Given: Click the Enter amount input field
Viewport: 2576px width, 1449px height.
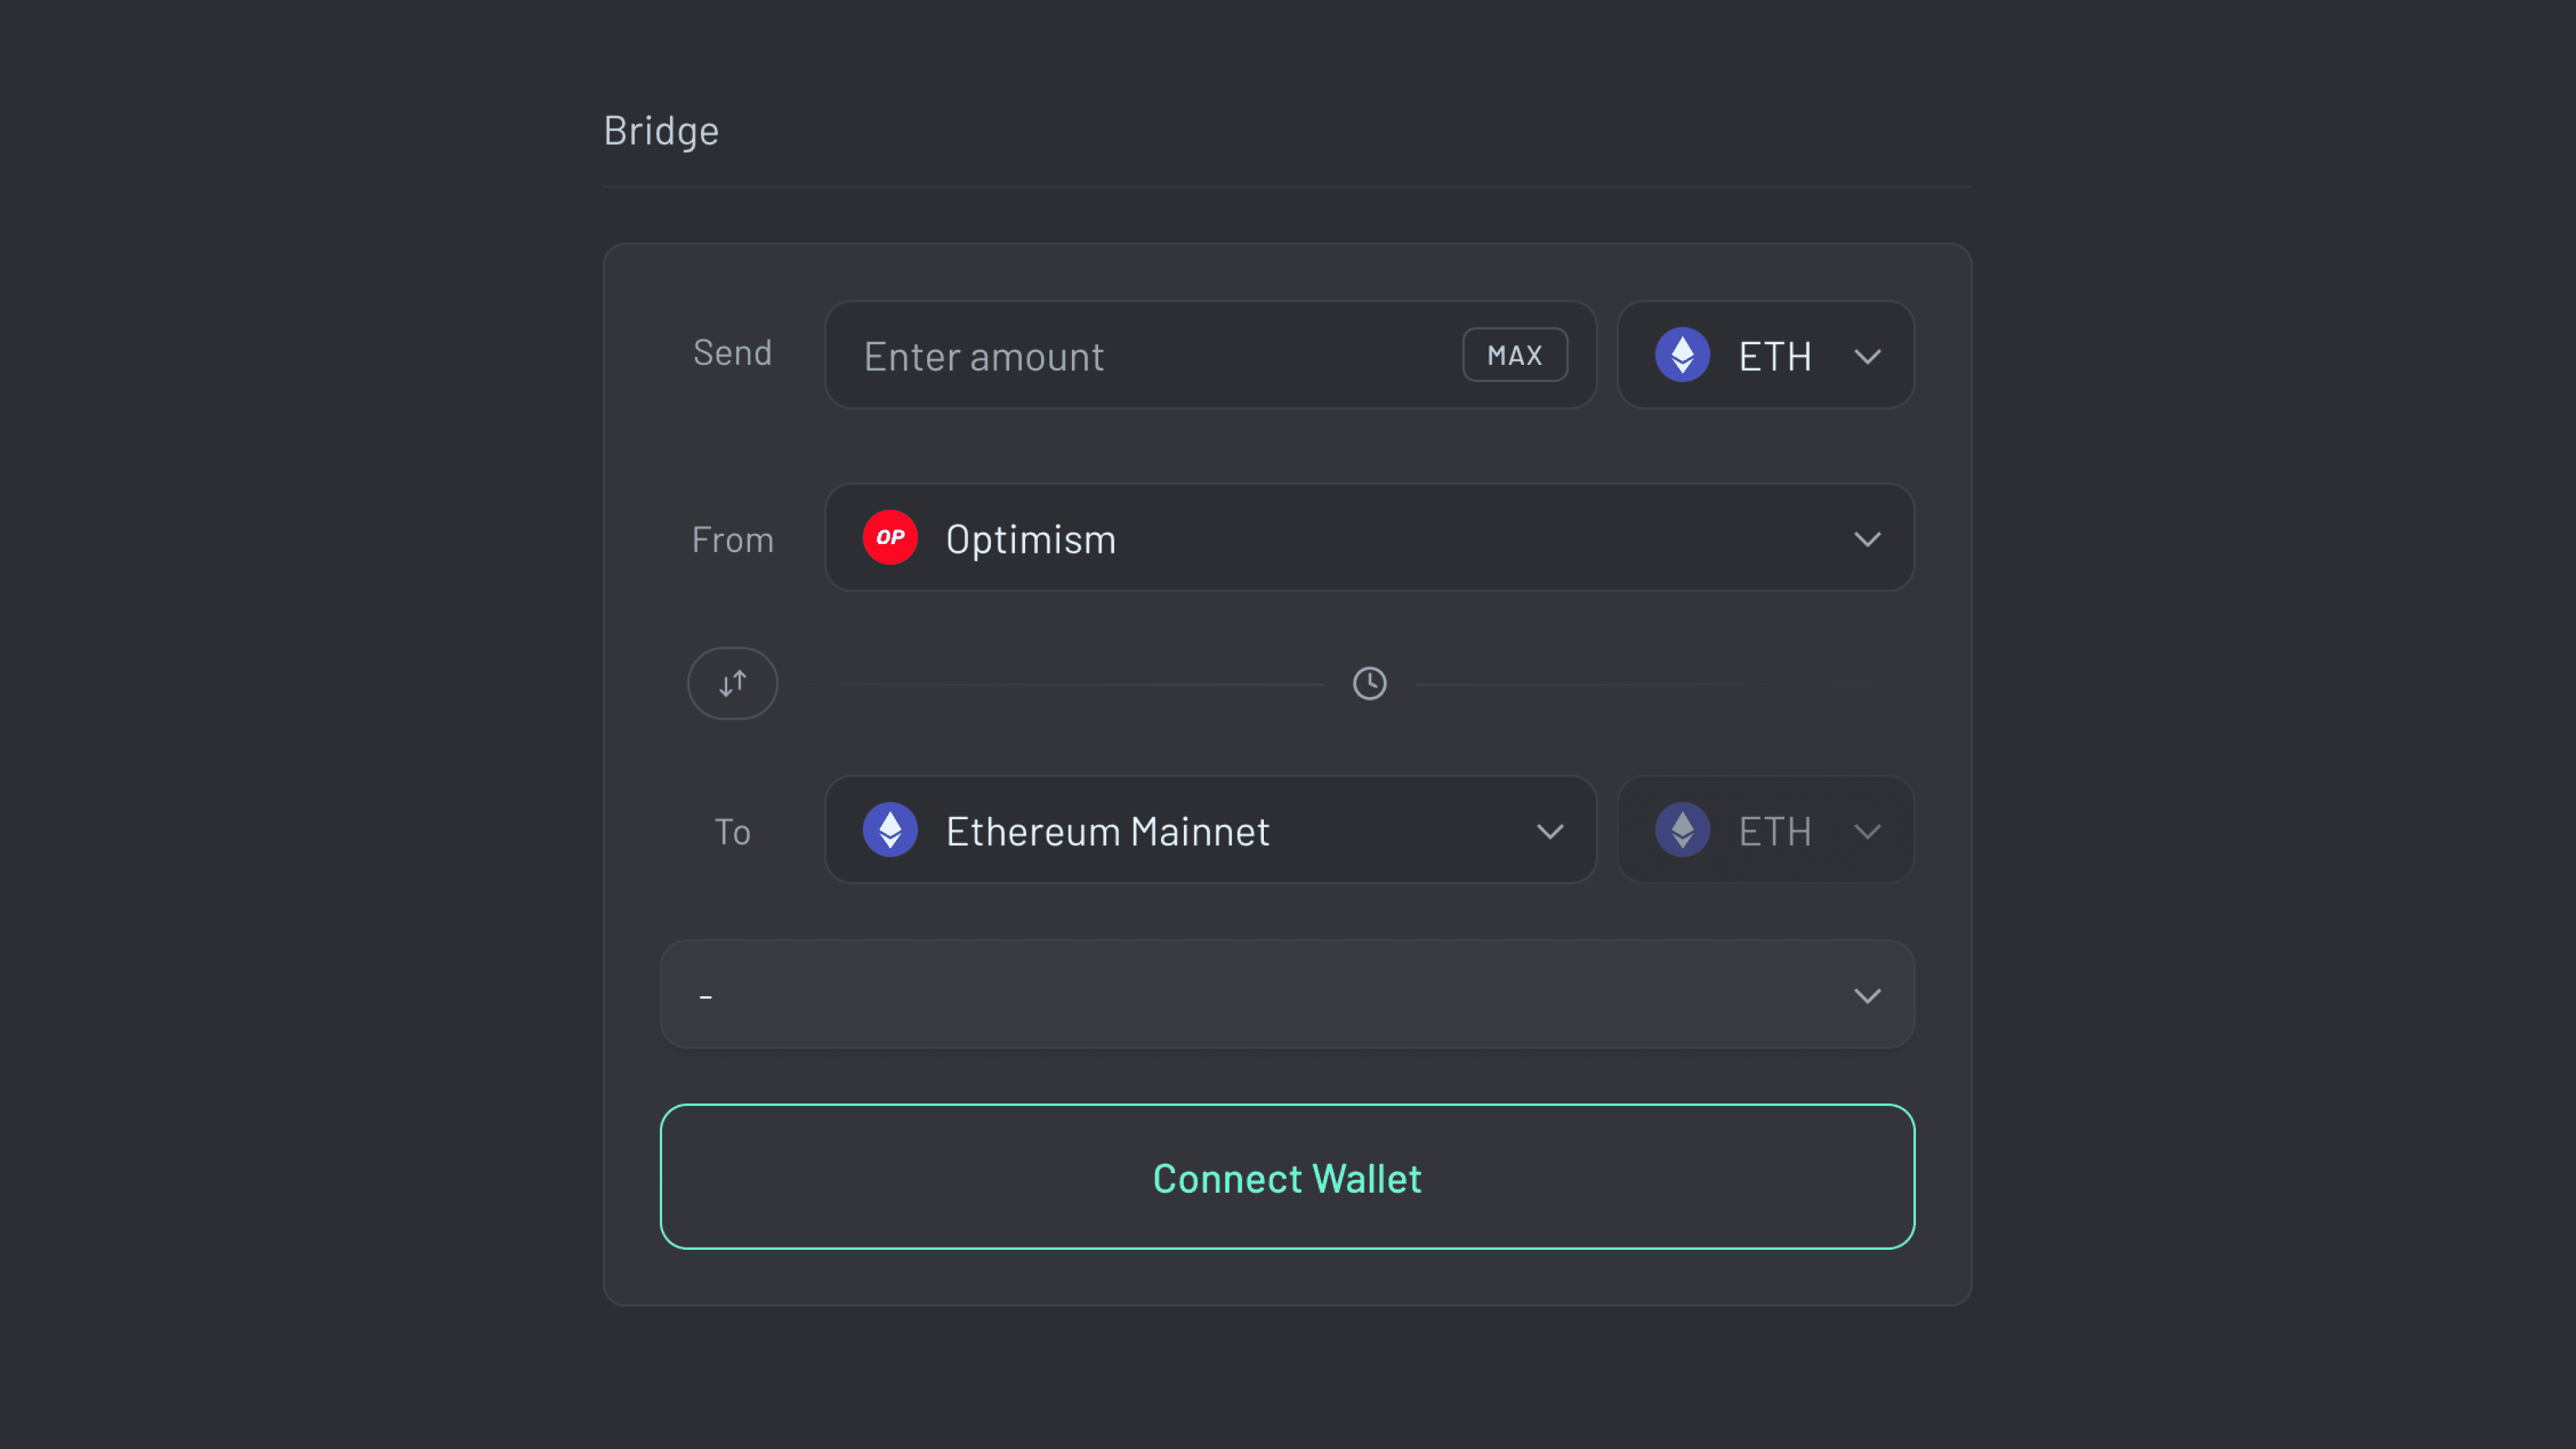Looking at the screenshot, I should tap(1100, 355).
